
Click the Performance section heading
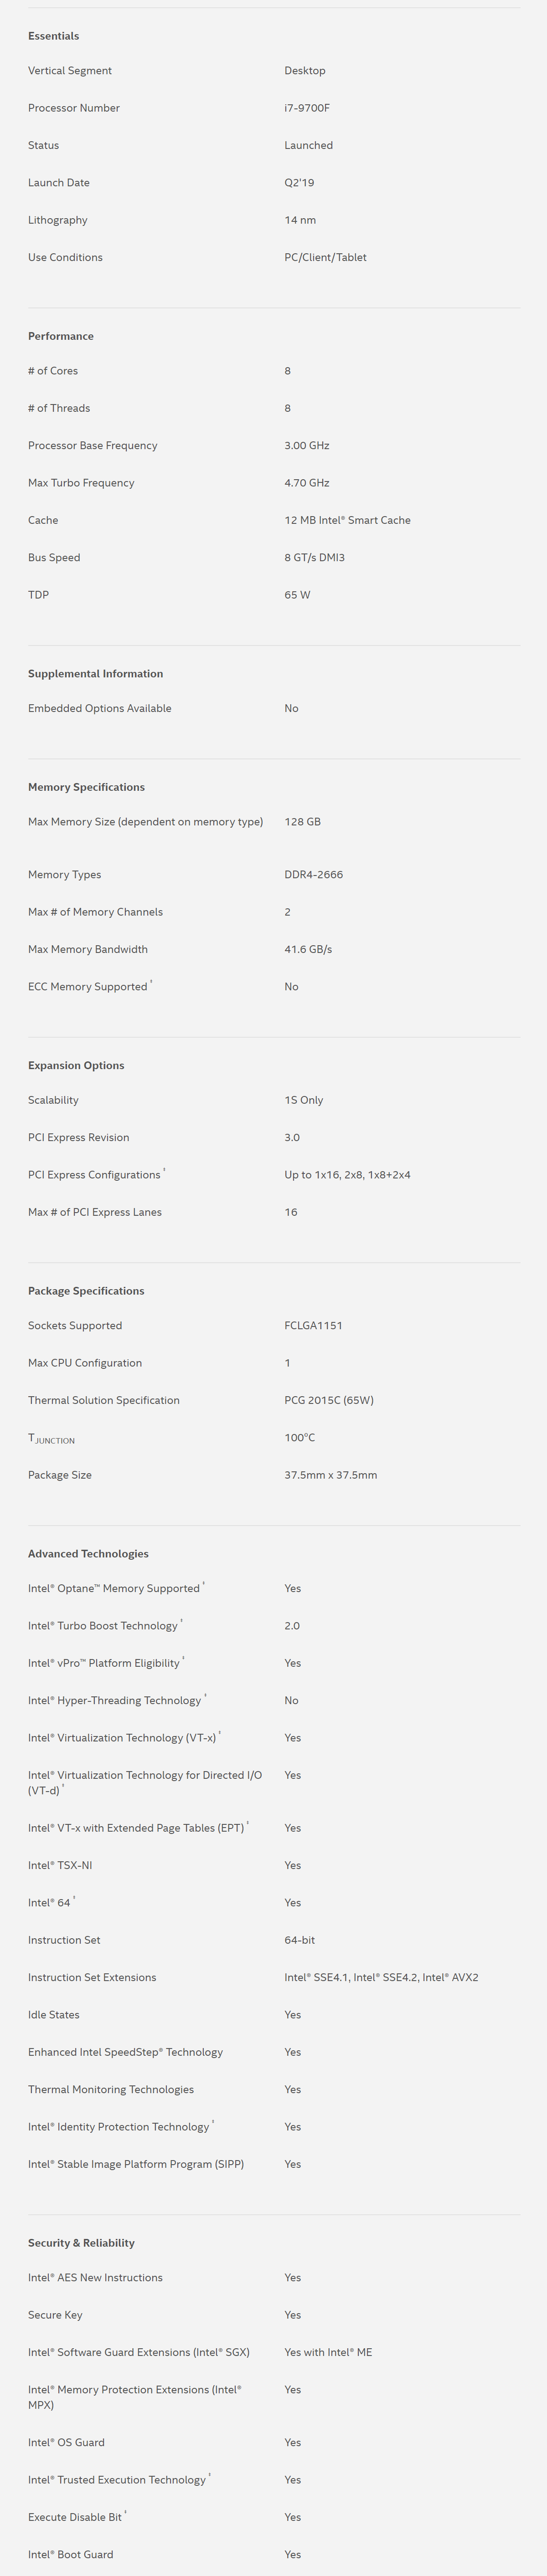tap(61, 336)
